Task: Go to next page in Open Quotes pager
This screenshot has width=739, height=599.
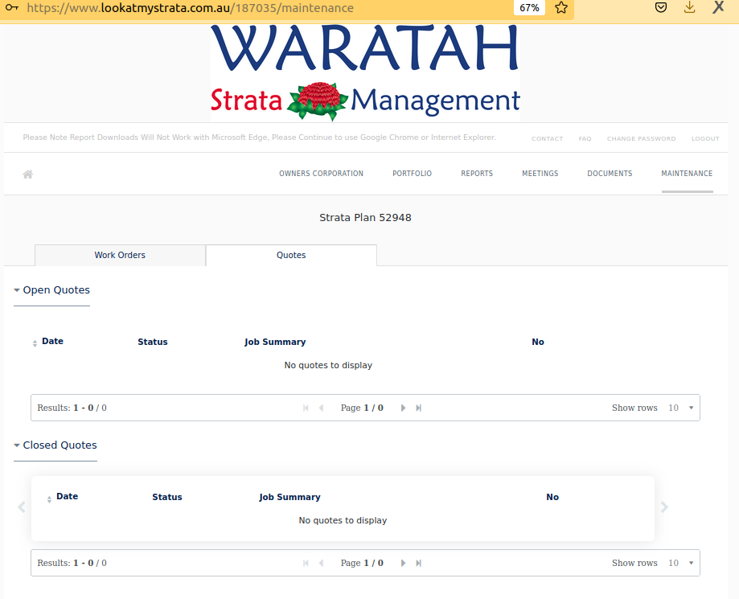Action: [403, 408]
